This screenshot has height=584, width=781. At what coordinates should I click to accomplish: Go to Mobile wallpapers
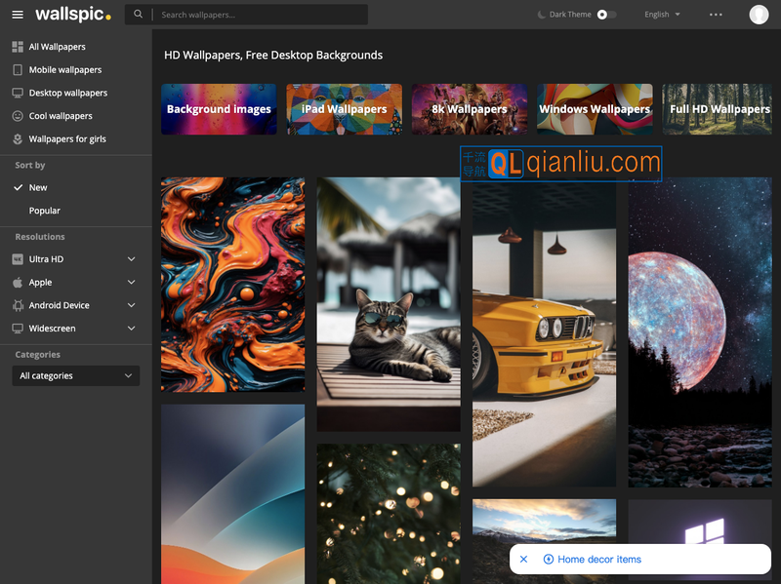(64, 70)
